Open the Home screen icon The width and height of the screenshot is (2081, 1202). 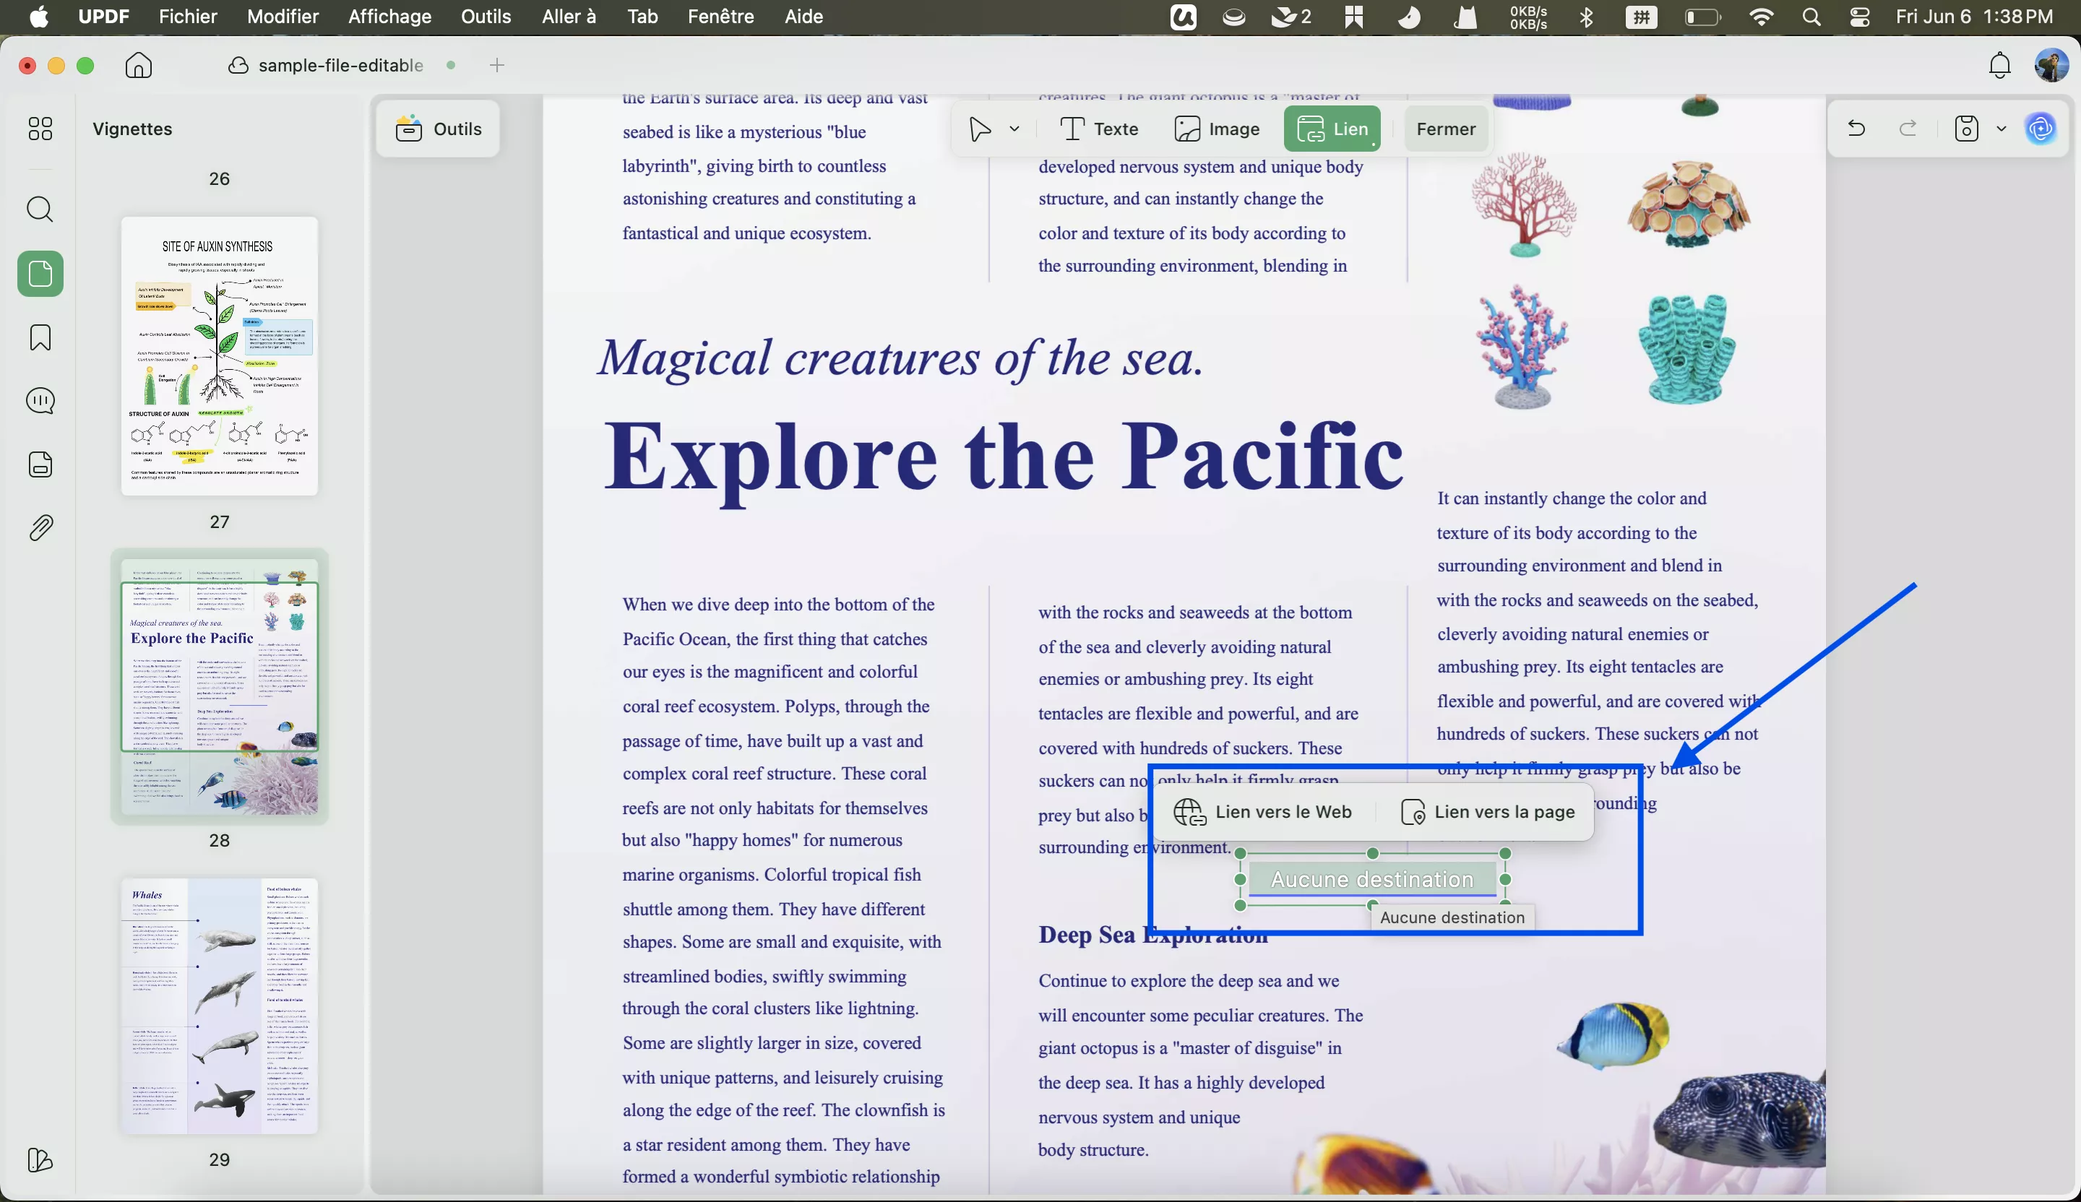click(139, 65)
